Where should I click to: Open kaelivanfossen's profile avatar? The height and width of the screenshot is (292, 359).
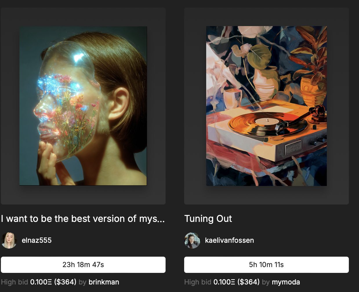pyautogui.click(x=192, y=240)
